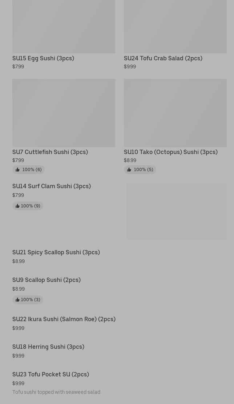Screen dimensions: 234x404
Task: Select SU22 Ikura Sushi (Salmon Roe)
Action: tap(64, 319)
